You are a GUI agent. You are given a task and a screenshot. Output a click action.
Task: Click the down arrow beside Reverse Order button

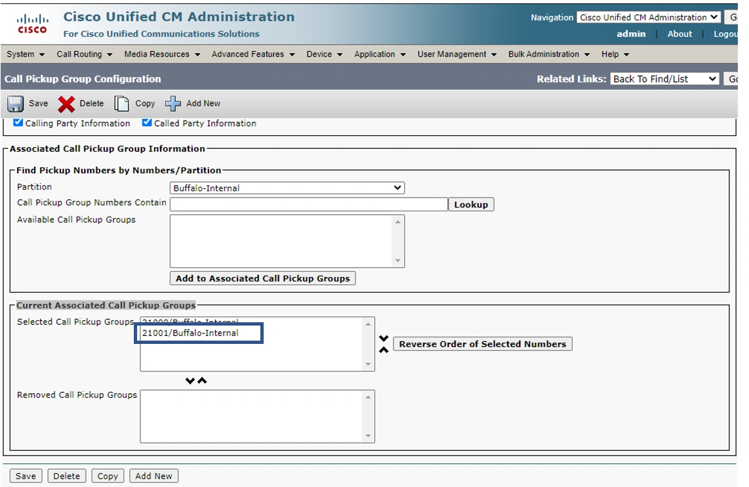(384, 339)
